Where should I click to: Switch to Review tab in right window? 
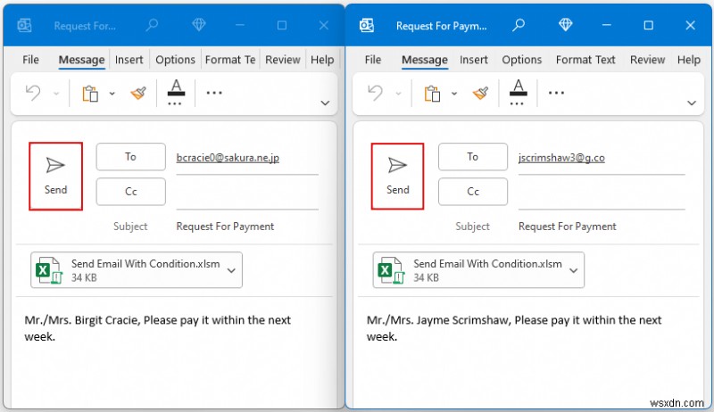click(x=648, y=60)
